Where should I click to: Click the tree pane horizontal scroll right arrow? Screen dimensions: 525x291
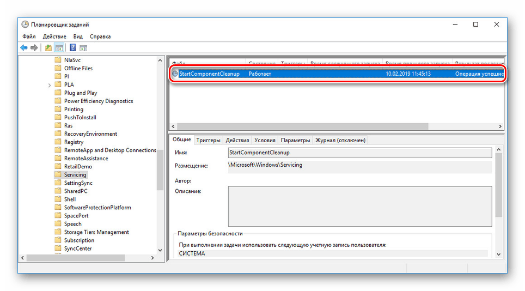click(x=152, y=258)
